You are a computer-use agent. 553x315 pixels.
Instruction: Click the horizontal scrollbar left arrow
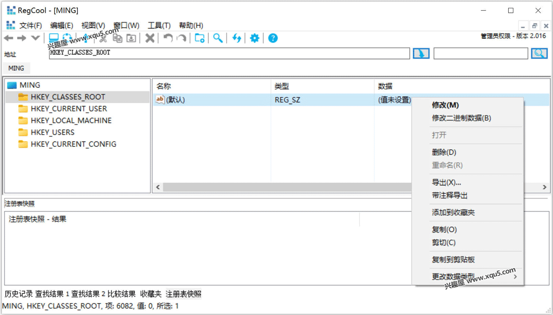[x=158, y=187]
